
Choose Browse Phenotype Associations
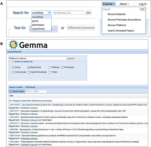pyautogui.click(x=124, y=20)
